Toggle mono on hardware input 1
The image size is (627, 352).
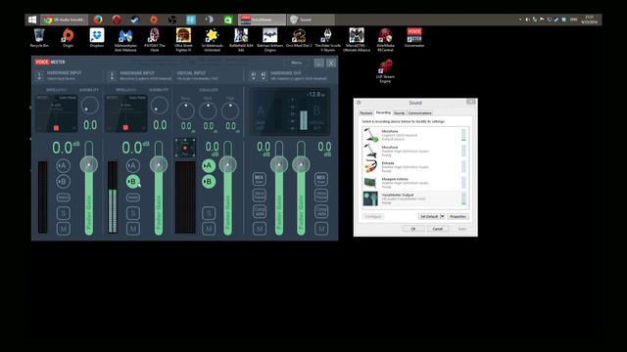click(x=63, y=198)
